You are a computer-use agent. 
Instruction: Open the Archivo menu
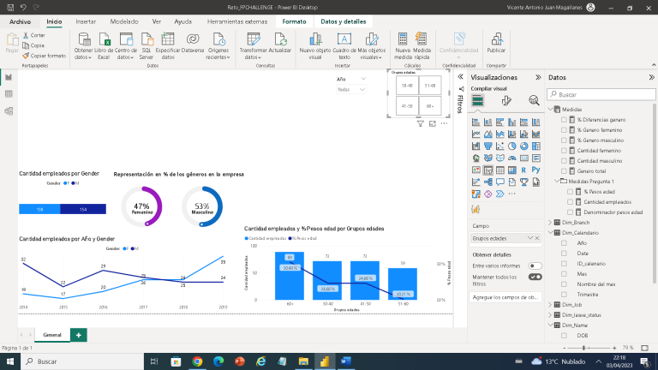pyautogui.click(x=20, y=20)
